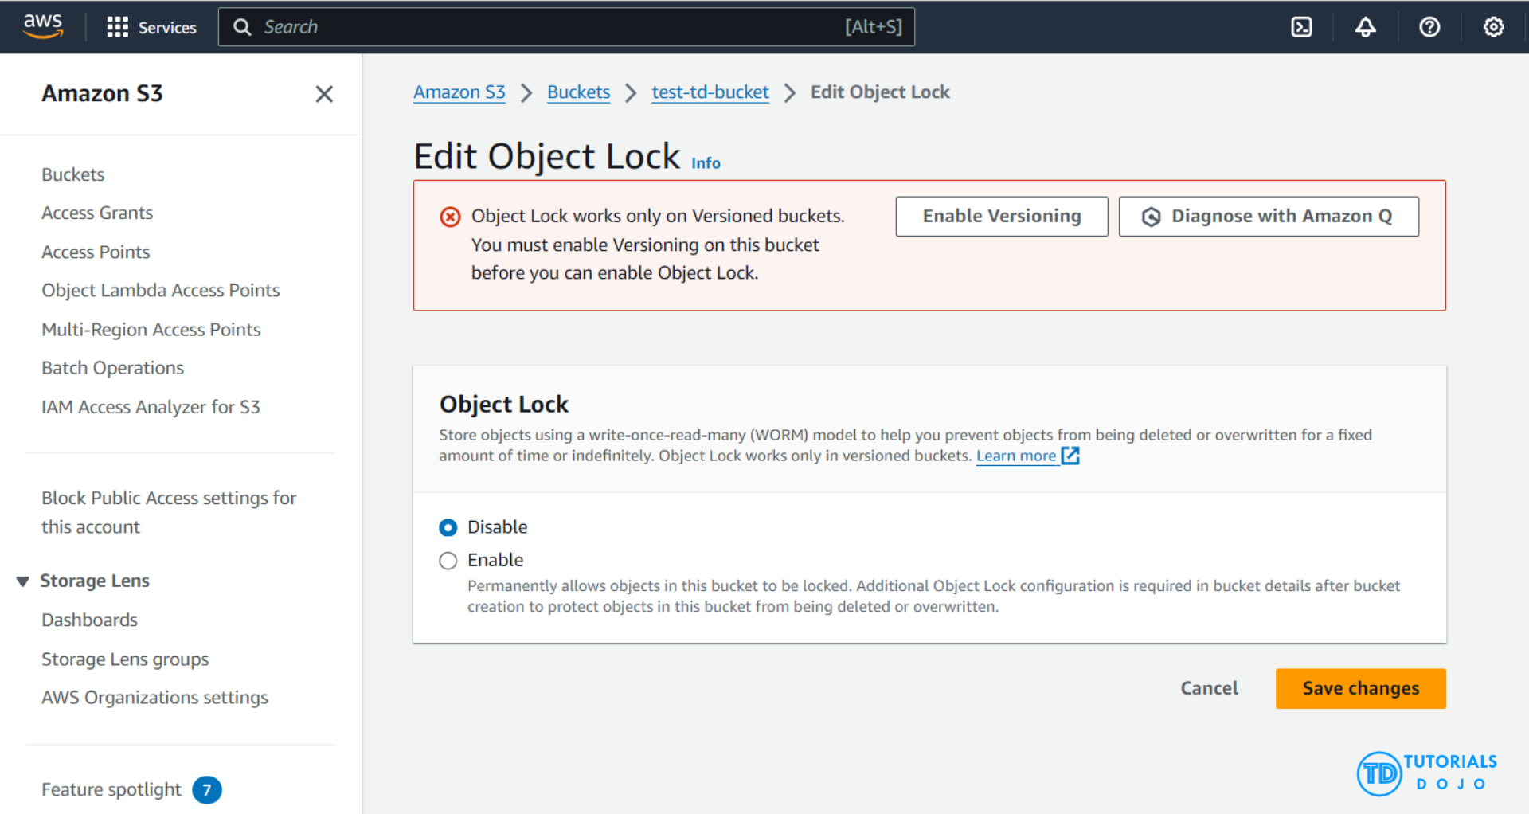Select the Enable radio button
This screenshot has width=1529, height=814.
click(x=448, y=561)
